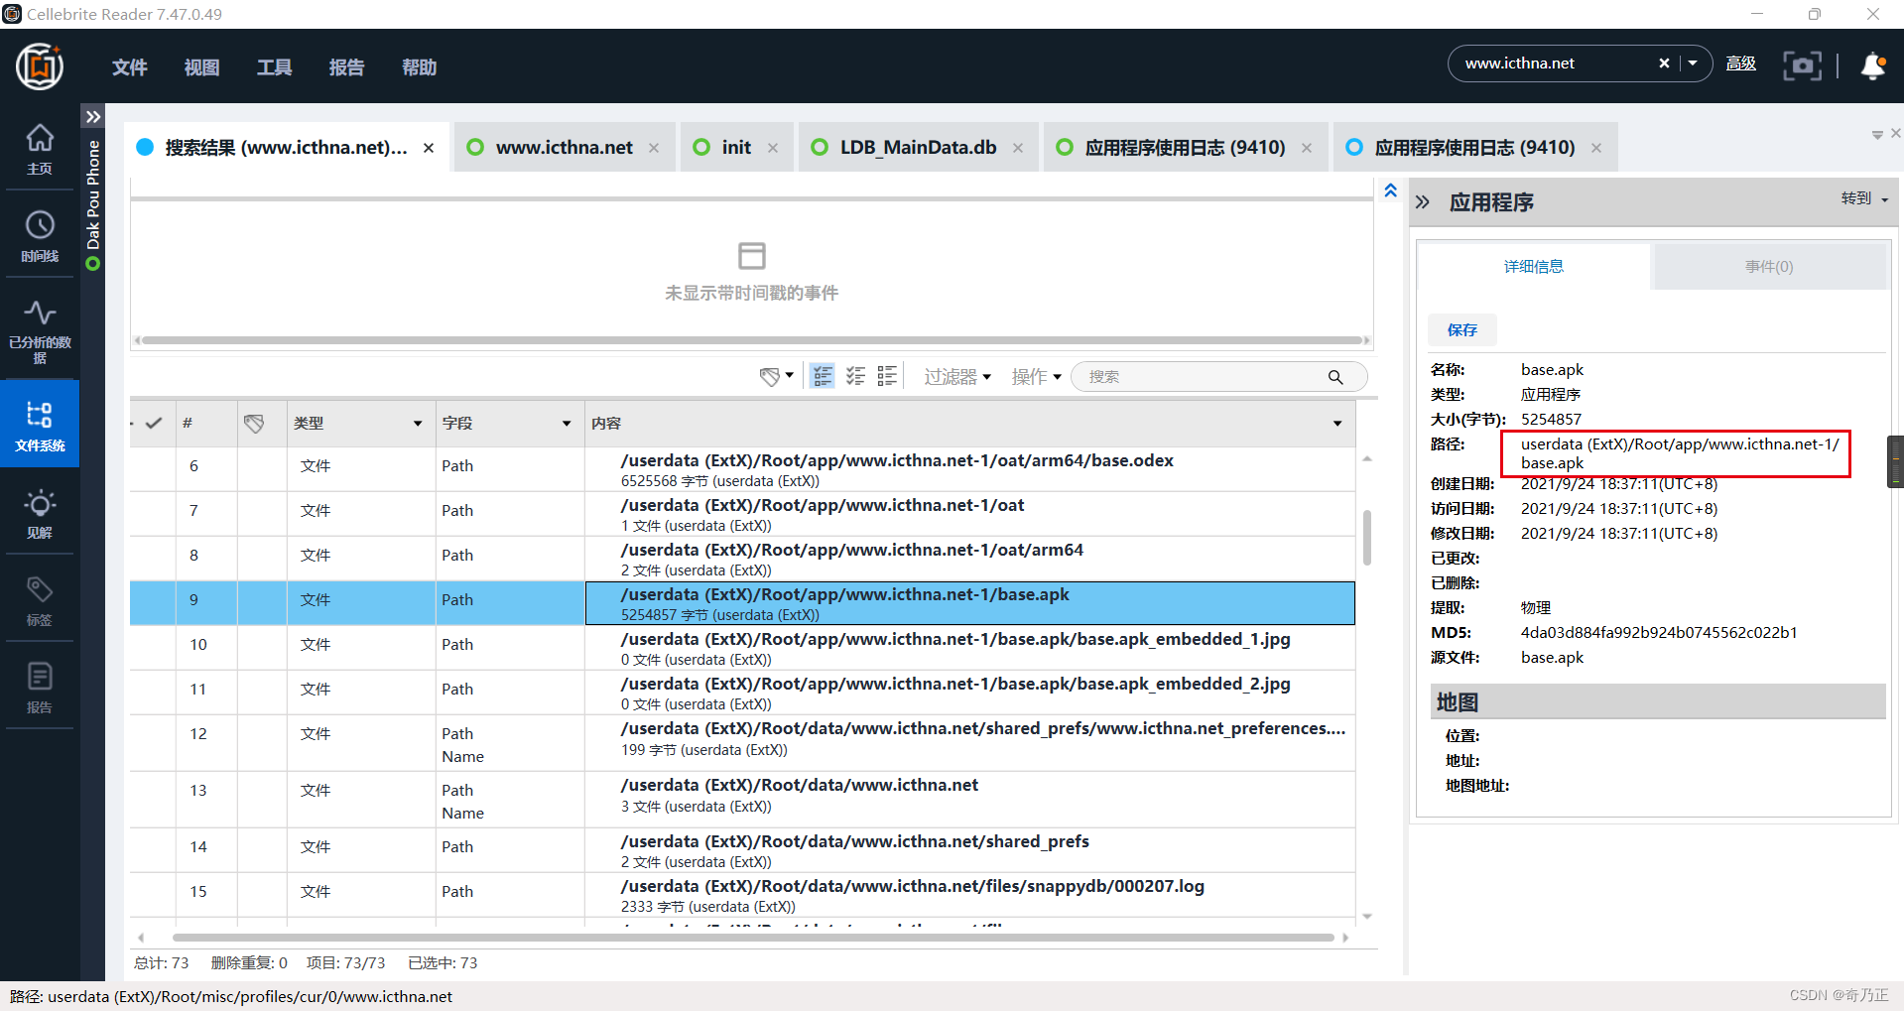The image size is (1904, 1011).
Task: Select row 12 shared_prefs preferences entry
Action: [742, 743]
